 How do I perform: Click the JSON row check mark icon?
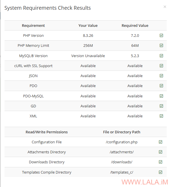[x=161, y=76]
